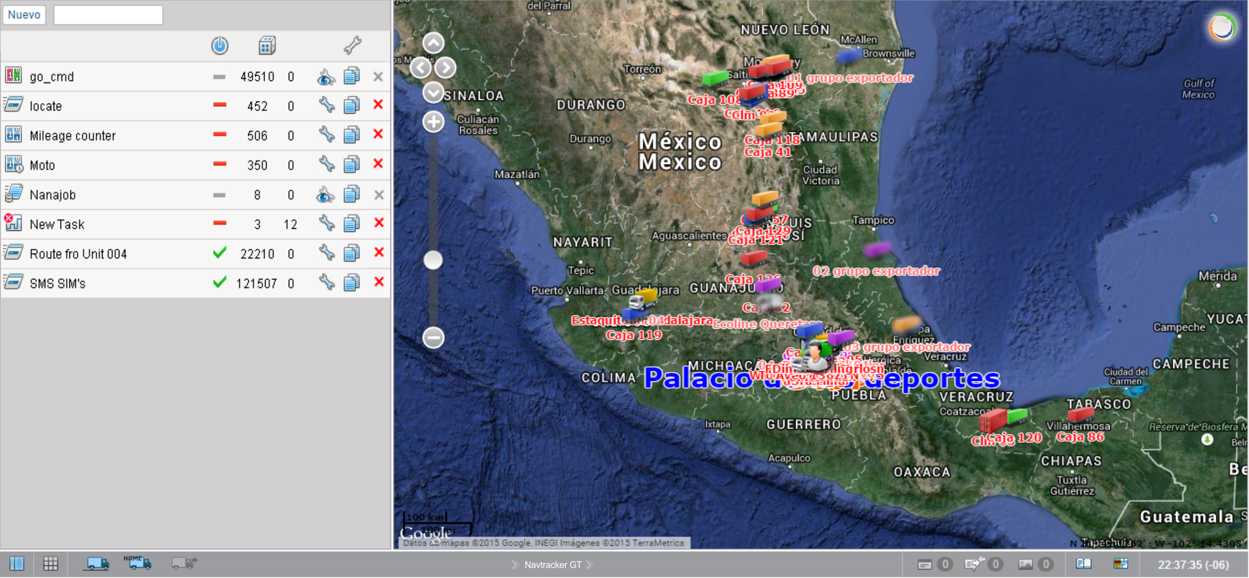Toggle SMS SIM's green active checkmark

pos(220,283)
